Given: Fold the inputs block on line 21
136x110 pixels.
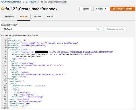Looking at the screenshot, I should click(x=7, y=83).
